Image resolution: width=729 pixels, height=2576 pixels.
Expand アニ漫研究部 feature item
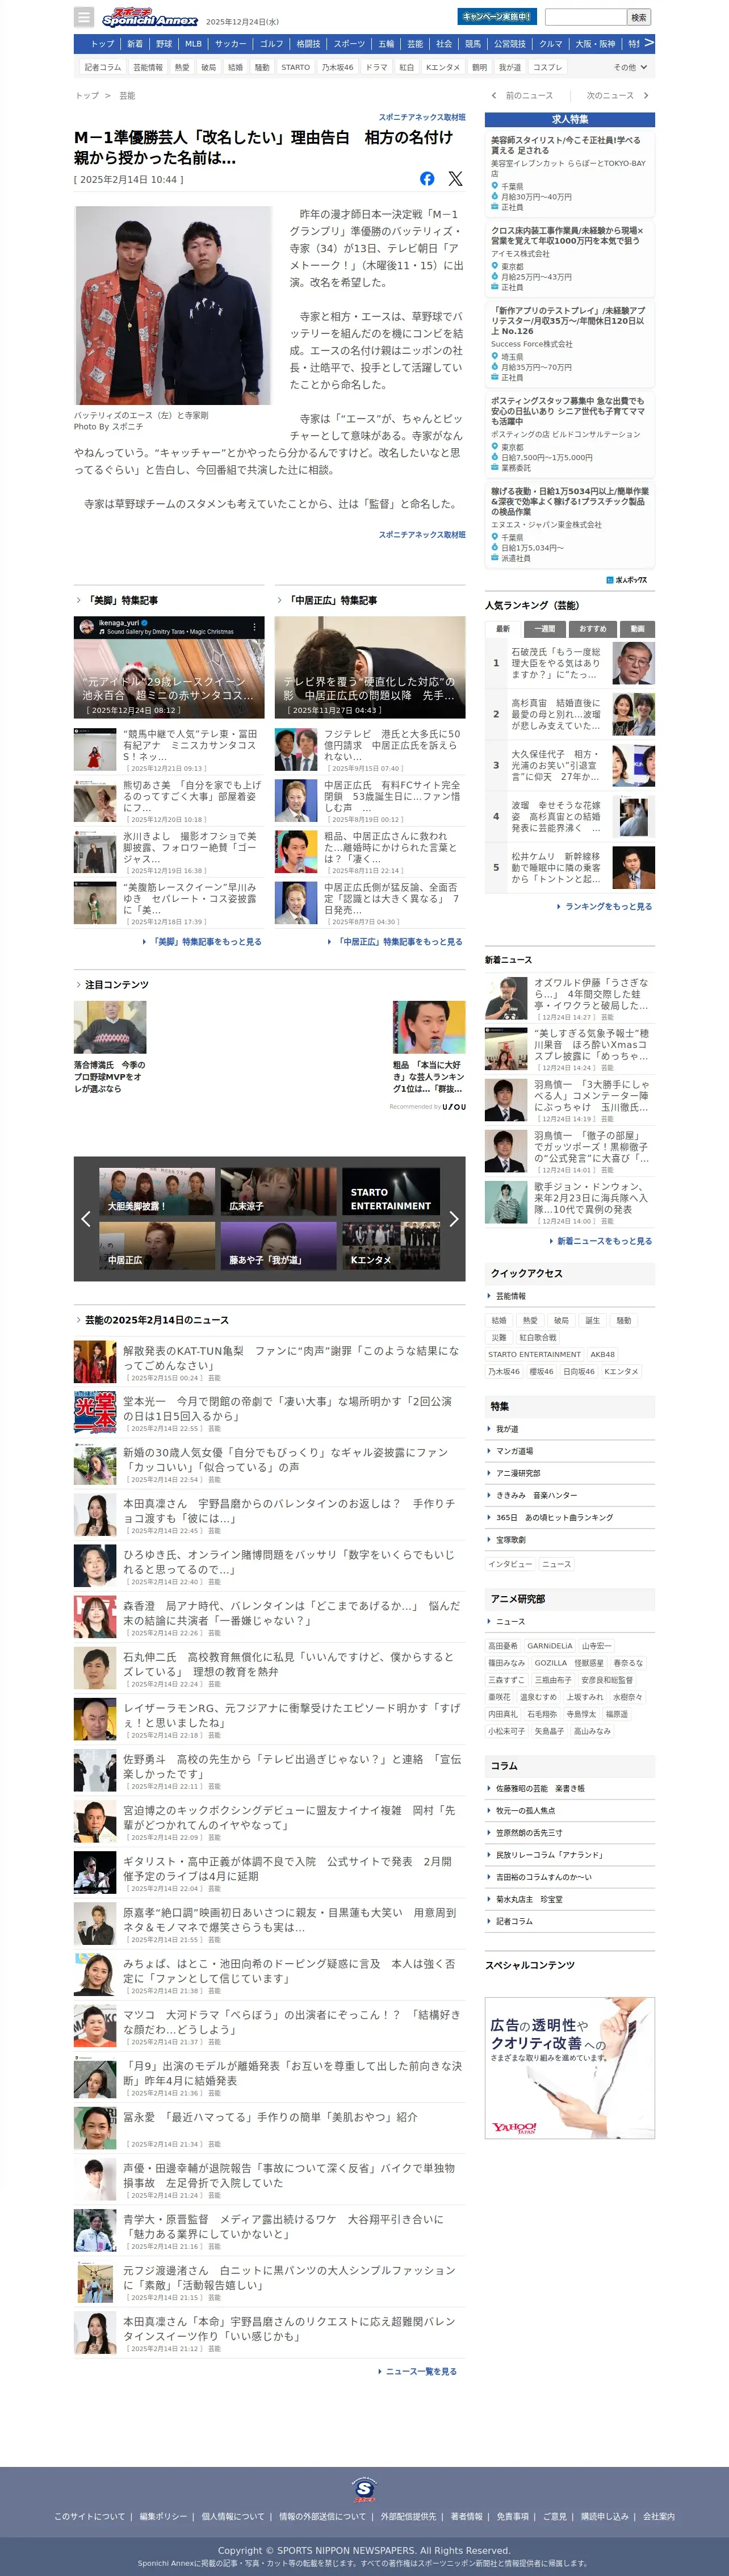click(570, 1473)
